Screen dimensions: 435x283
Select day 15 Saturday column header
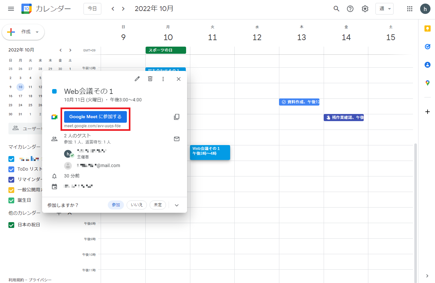(391, 37)
